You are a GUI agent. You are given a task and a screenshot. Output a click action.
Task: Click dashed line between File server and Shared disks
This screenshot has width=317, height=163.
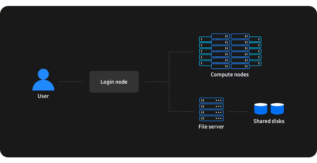(x=238, y=112)
